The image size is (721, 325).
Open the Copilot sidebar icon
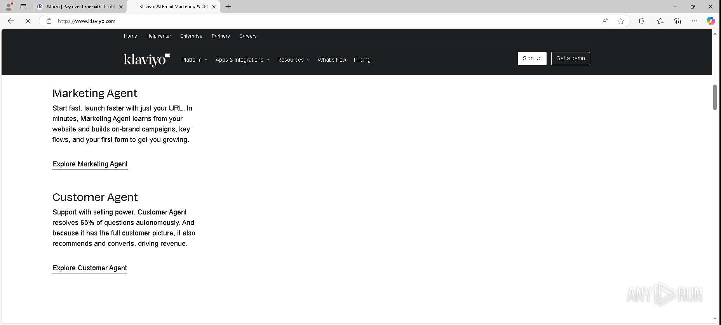[711, 21]
